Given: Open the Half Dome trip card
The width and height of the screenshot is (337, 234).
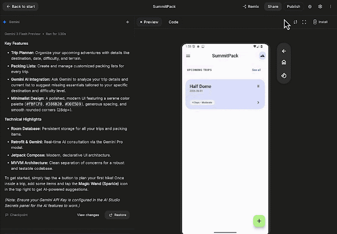Looking at the screenshot, I should coord(225,94).
